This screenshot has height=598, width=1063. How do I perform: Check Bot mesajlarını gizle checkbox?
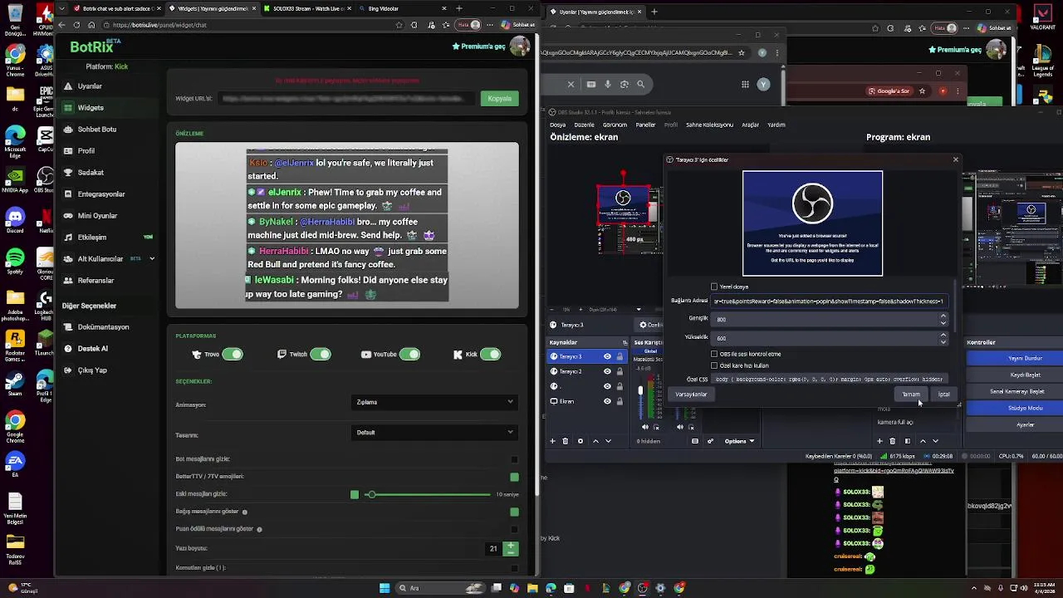click(514, 459)
